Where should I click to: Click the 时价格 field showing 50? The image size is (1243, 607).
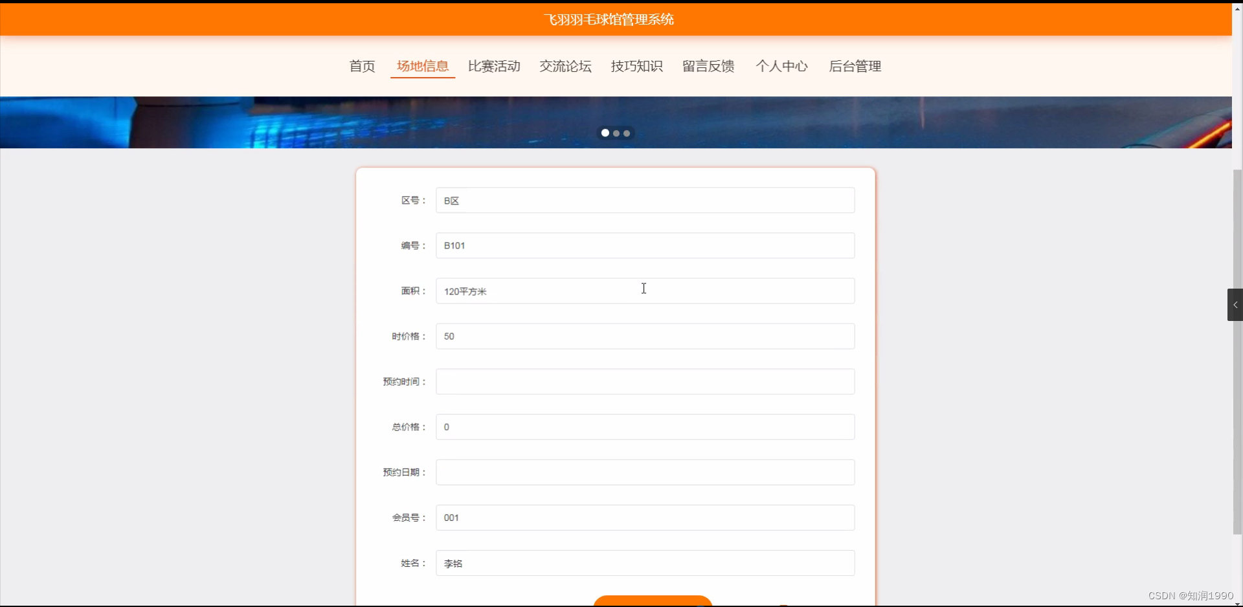[644, 336]
